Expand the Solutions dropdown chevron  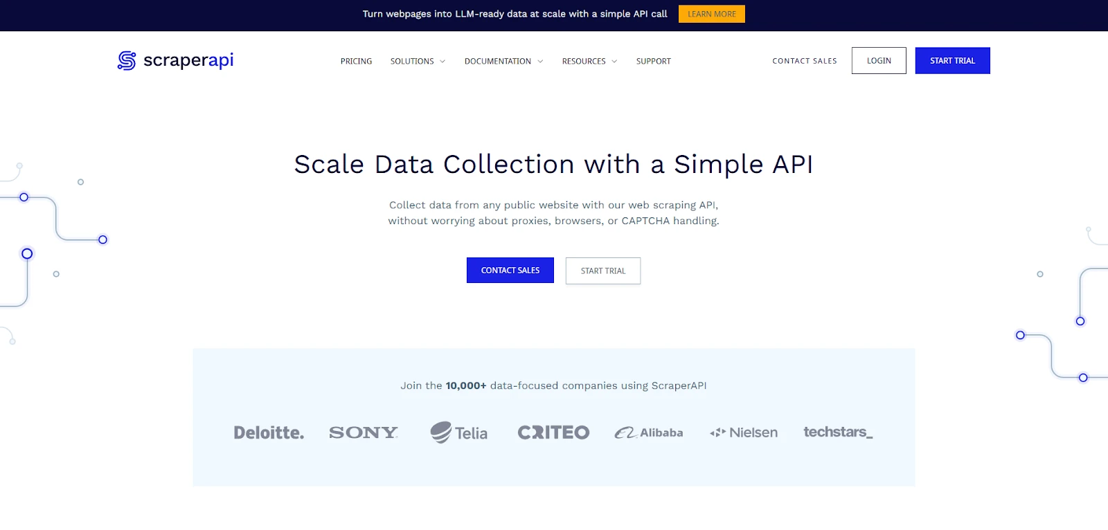(443, 62)
